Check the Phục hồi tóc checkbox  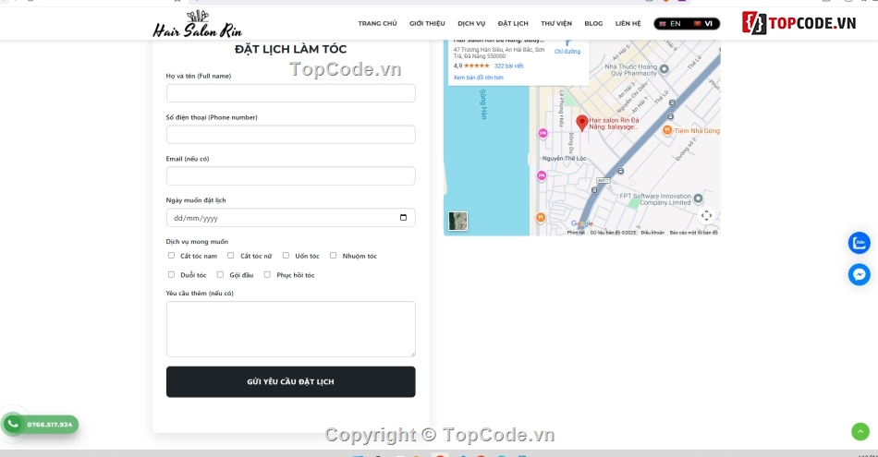coord(267,274)
